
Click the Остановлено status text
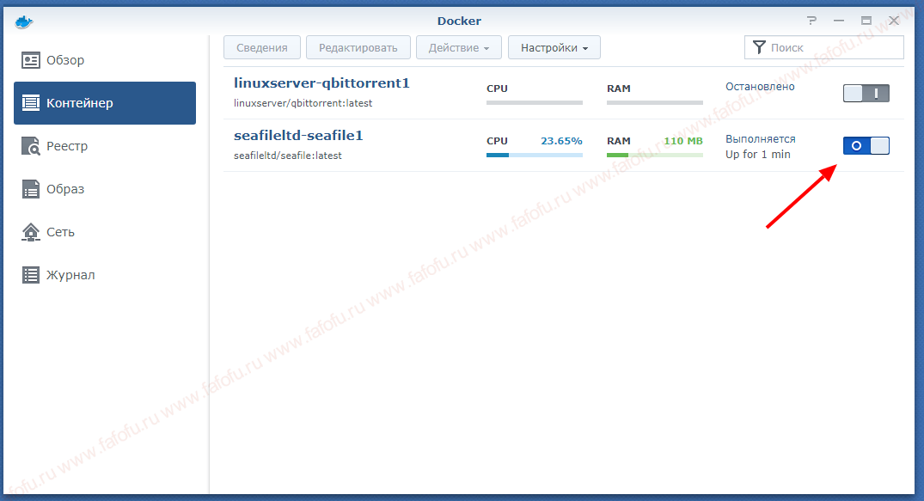760,87
